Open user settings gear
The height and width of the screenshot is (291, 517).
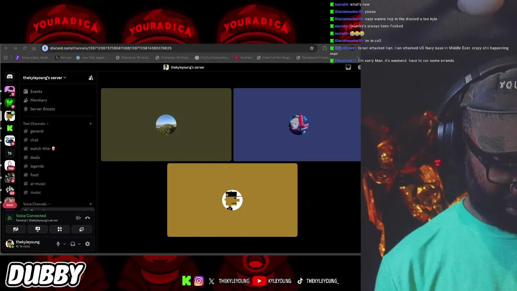coord(87,244)
